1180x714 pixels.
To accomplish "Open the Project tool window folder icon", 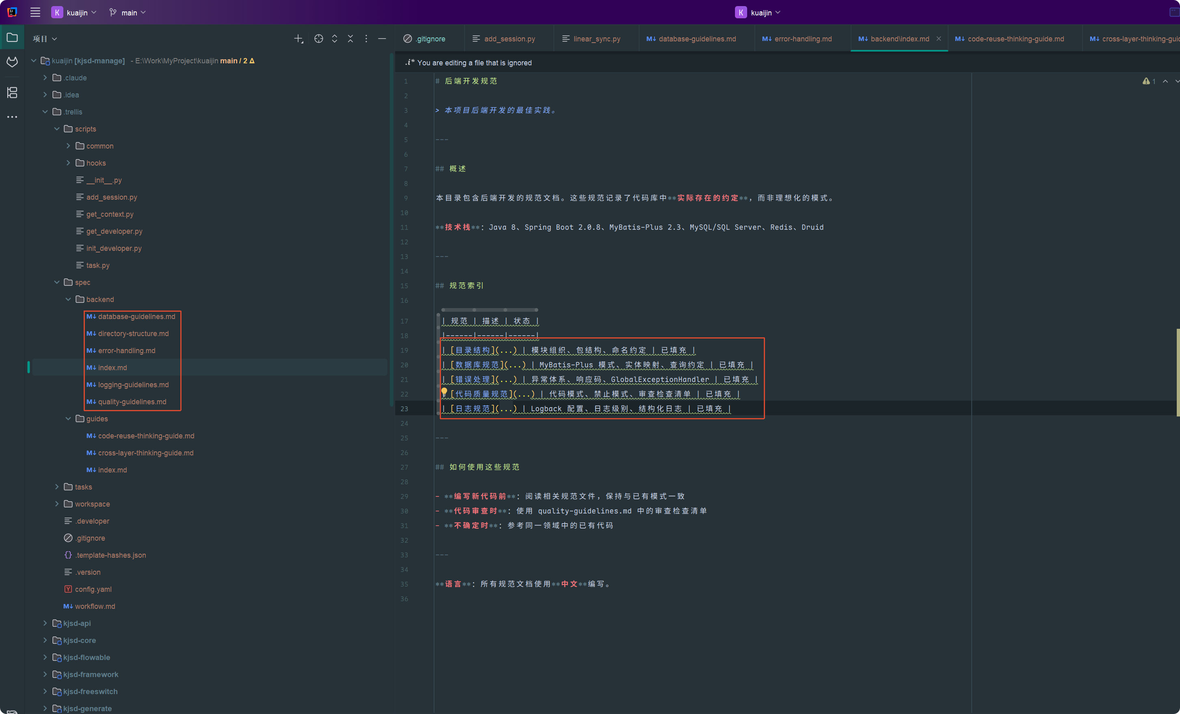I will click(13, 37).
